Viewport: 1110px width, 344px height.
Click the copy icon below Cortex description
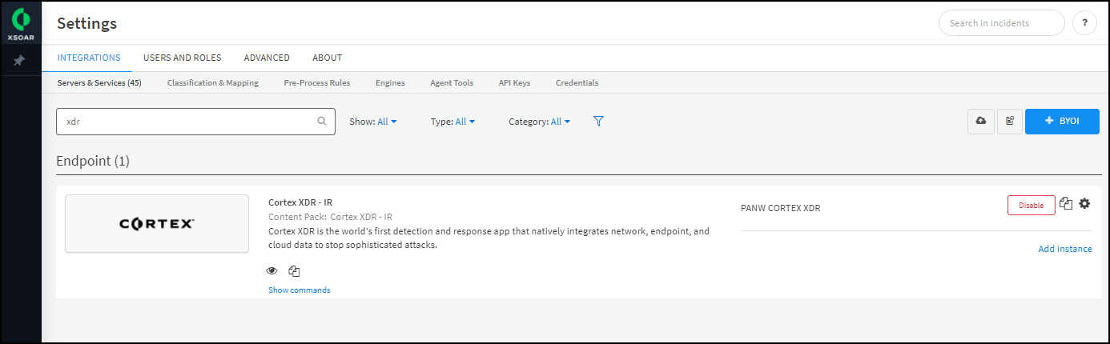(x=294, y=271)
